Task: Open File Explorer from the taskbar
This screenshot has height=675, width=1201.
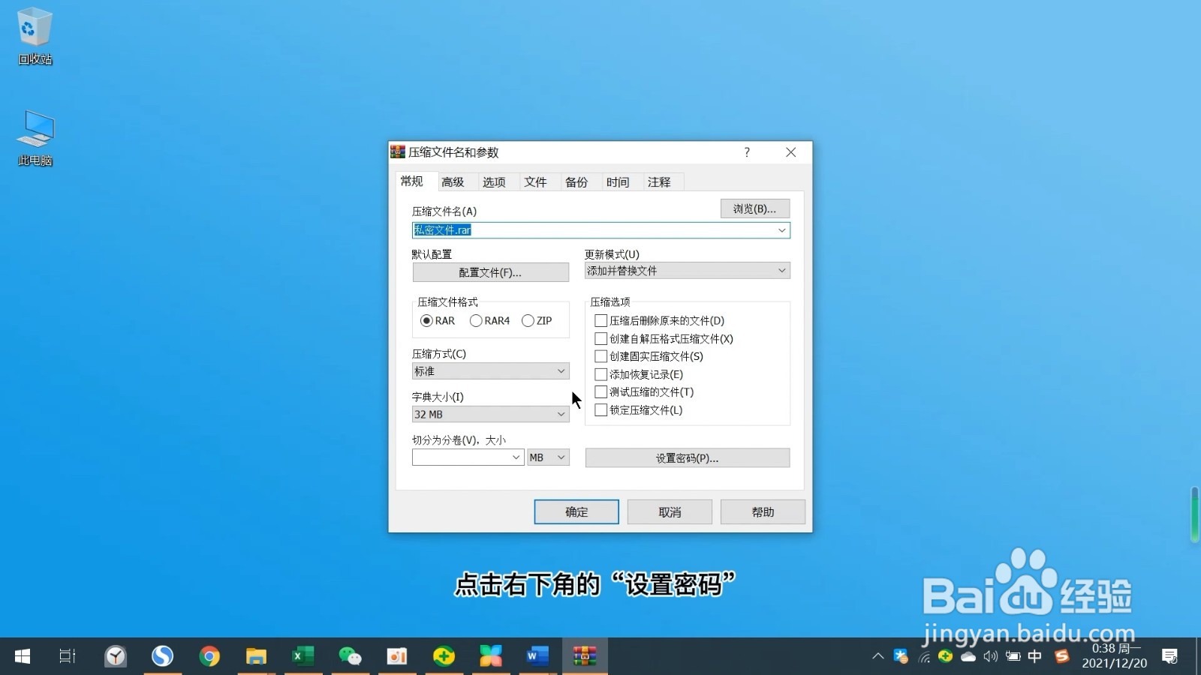Action: point(256,655)
